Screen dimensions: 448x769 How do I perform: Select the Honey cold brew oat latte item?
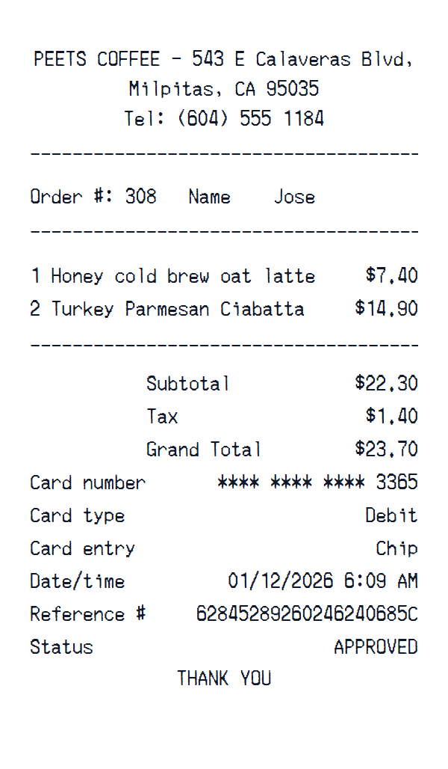tap(182, 276)
